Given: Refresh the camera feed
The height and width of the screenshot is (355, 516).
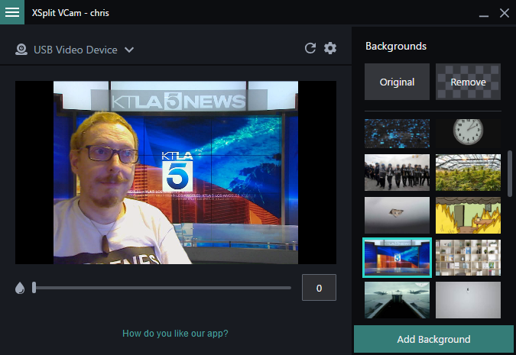Looking at the screenshot, I should pyautogui.click(x=310, y=48).
